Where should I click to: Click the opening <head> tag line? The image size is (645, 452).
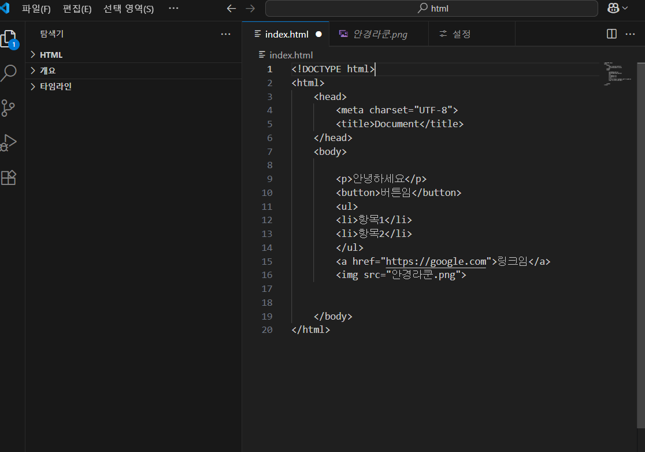331,97
